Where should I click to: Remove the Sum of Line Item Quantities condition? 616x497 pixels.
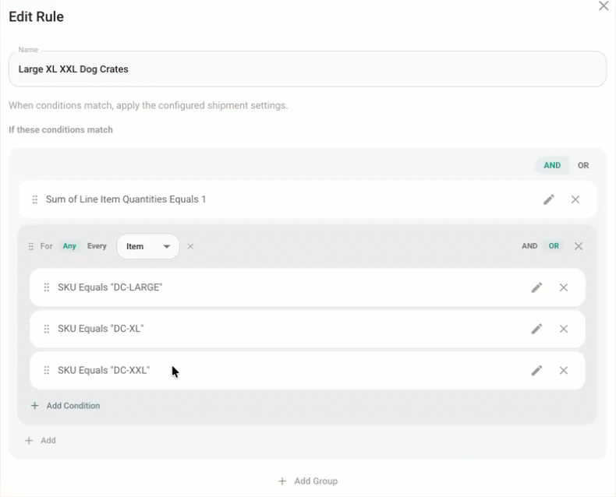(575, 199)
